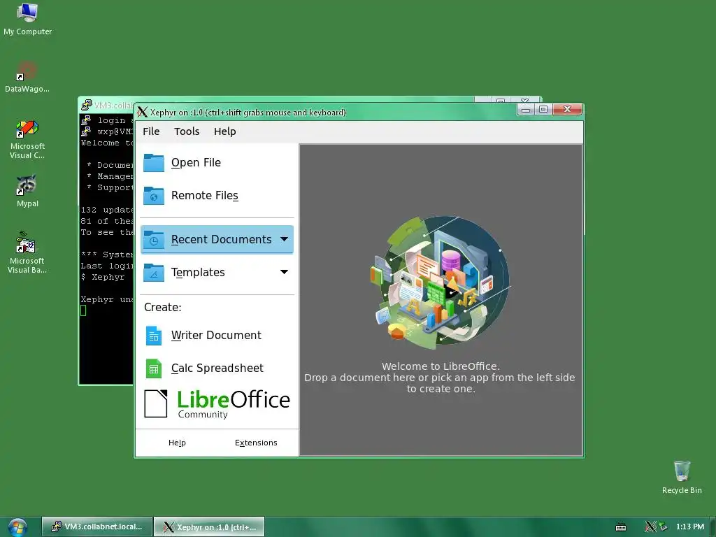This screenshot has width=716, height=537.
Task: Click the Extensions button
Action: [x=256, y=443]
